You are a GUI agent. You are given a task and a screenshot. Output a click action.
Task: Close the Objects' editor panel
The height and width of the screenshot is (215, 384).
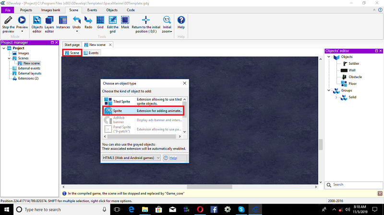pos(381,51)
